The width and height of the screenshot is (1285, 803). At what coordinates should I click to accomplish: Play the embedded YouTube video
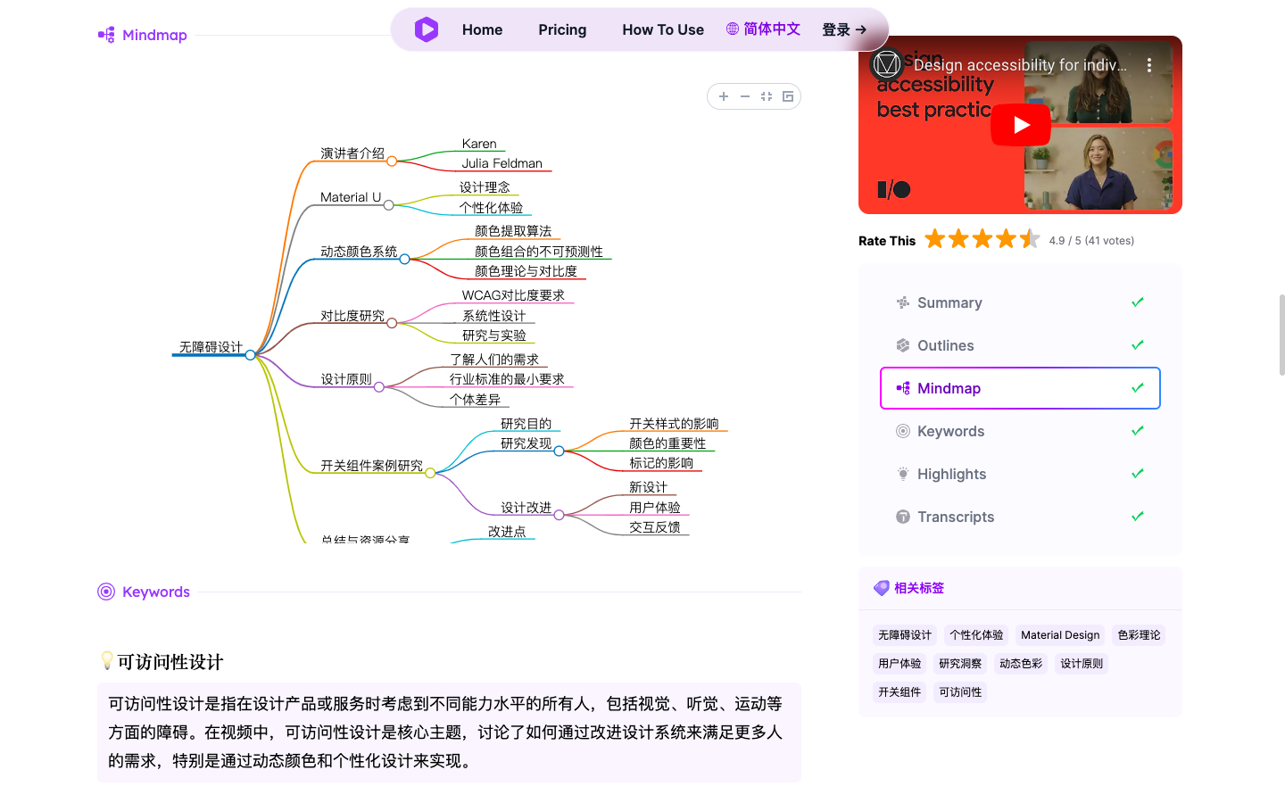tap(1020, 125)
